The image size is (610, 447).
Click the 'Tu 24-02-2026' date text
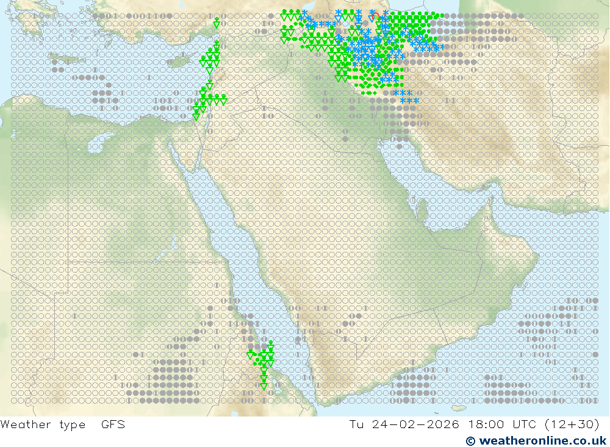click(404, 424)
